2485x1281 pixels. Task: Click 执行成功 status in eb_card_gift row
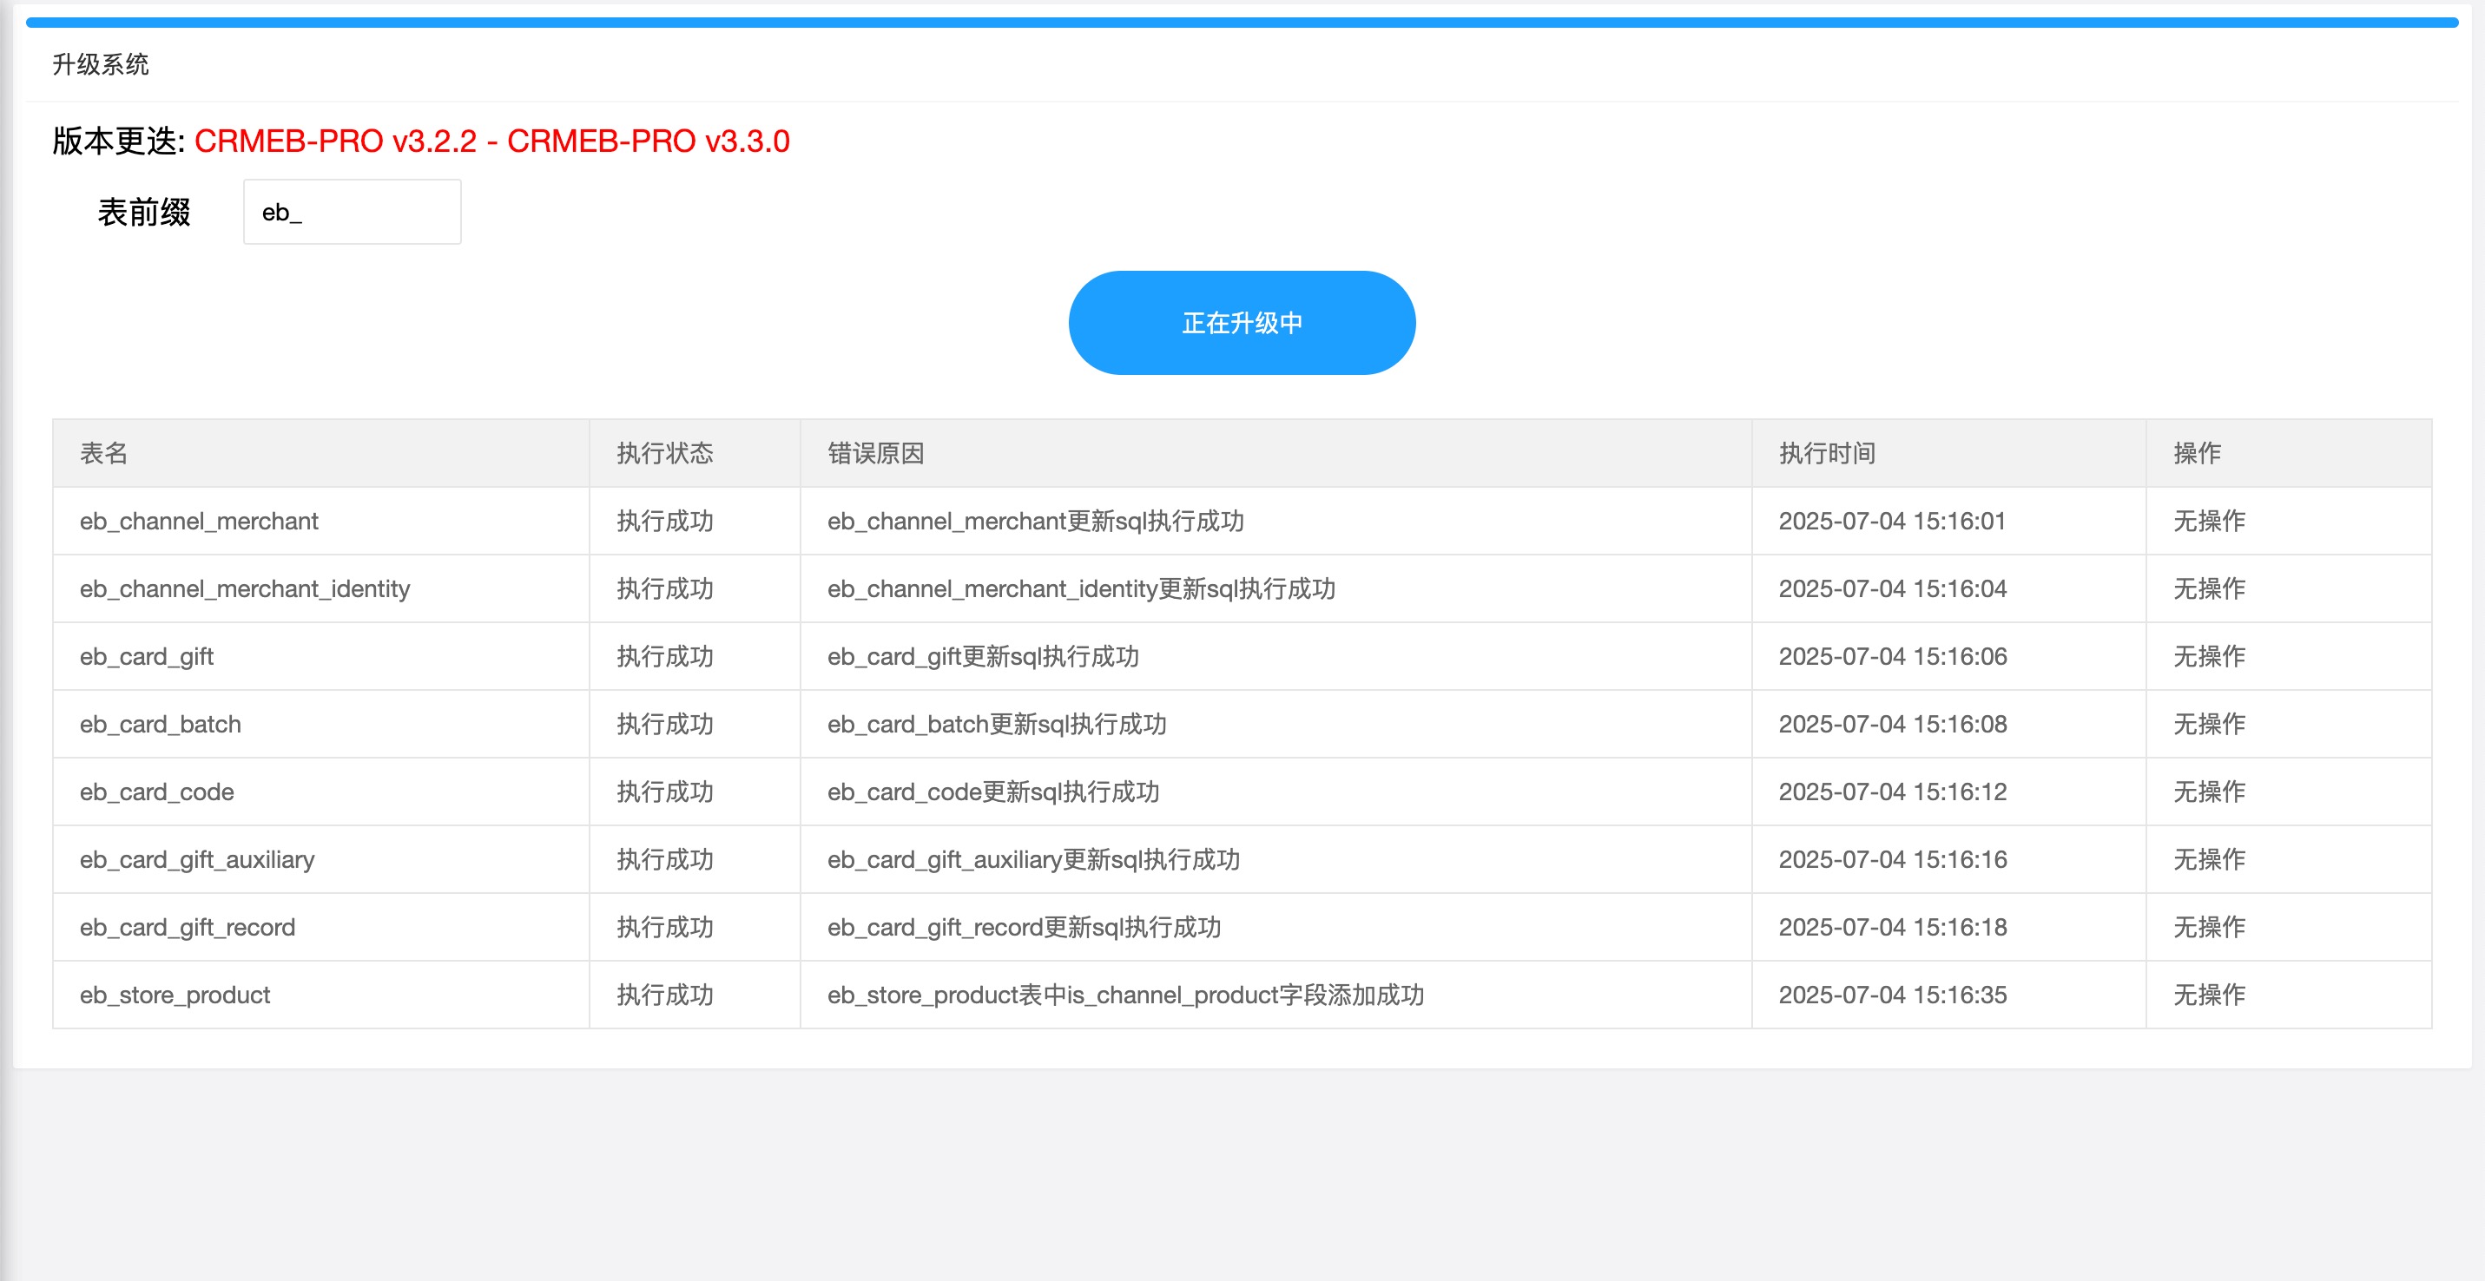pyautogui.click(x=664, y=656)
